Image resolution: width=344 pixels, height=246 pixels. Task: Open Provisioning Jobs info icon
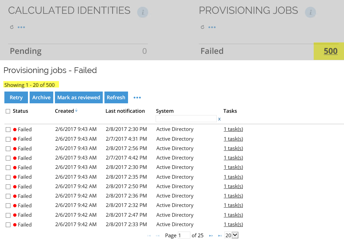310,12
